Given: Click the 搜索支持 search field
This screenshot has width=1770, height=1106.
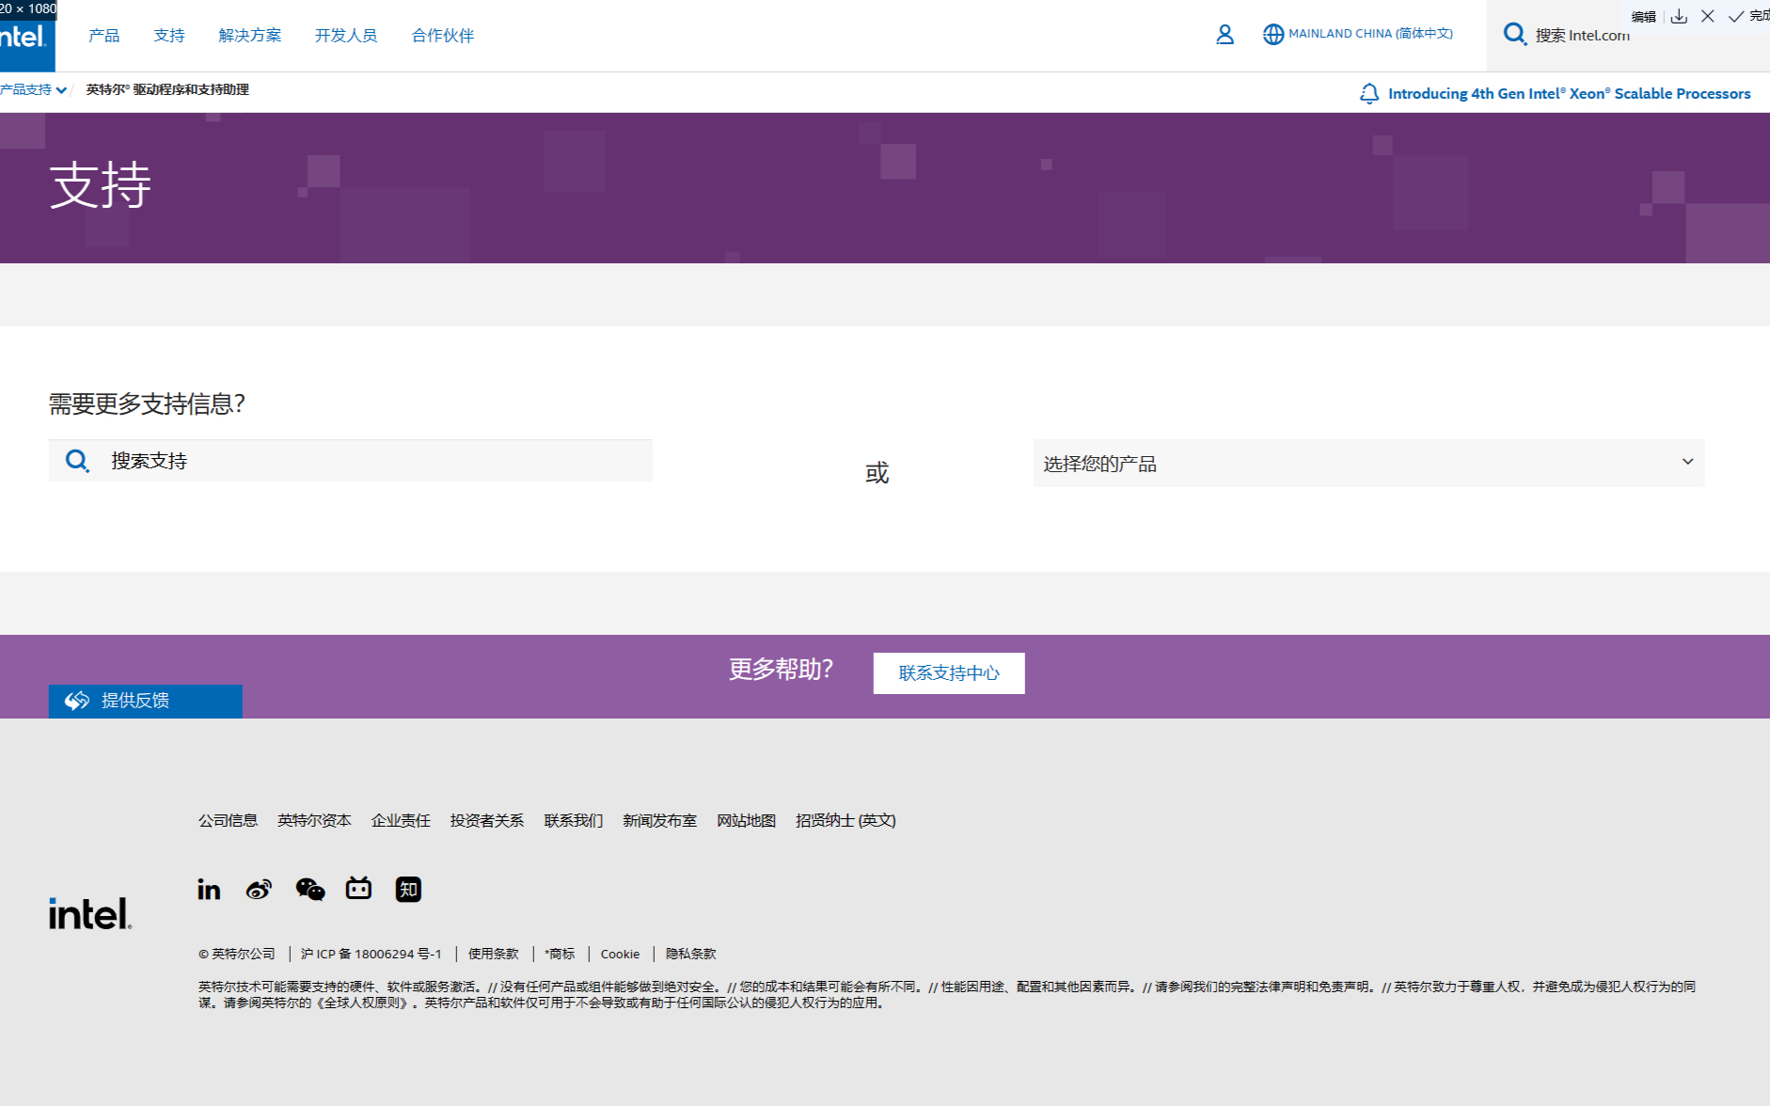Looking at the screenshot, I should [376, 461].
